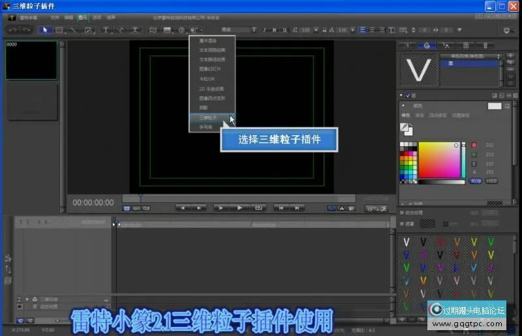Click the white current color swatch
The image size is (522, 336).
point(495,106)
